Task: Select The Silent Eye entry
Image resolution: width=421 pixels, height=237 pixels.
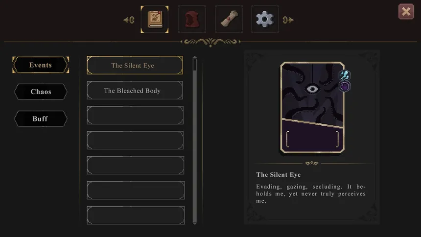Action: click(135, 65)
